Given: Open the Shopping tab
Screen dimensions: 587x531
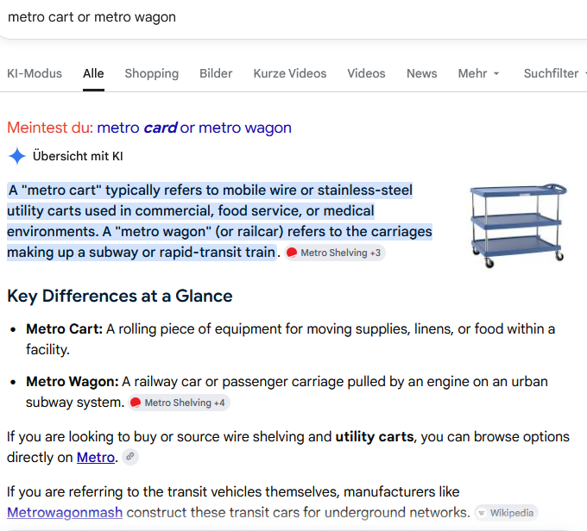Looking at the screenshot, I should point(152,73).
